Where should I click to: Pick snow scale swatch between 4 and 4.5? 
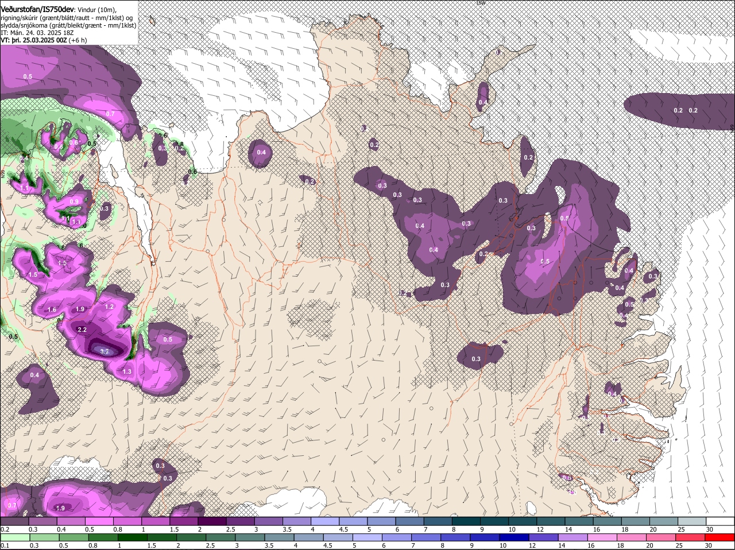coord(326,521)
